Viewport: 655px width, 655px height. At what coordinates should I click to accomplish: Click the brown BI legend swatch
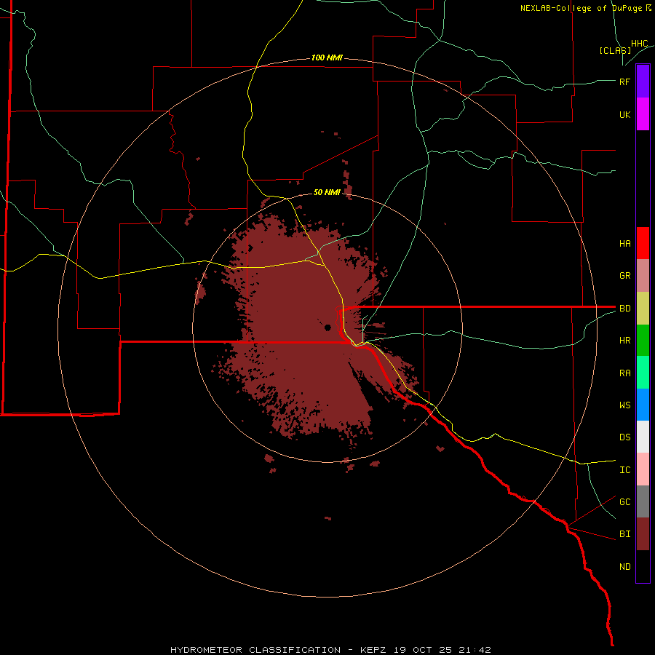coord(643,534)
